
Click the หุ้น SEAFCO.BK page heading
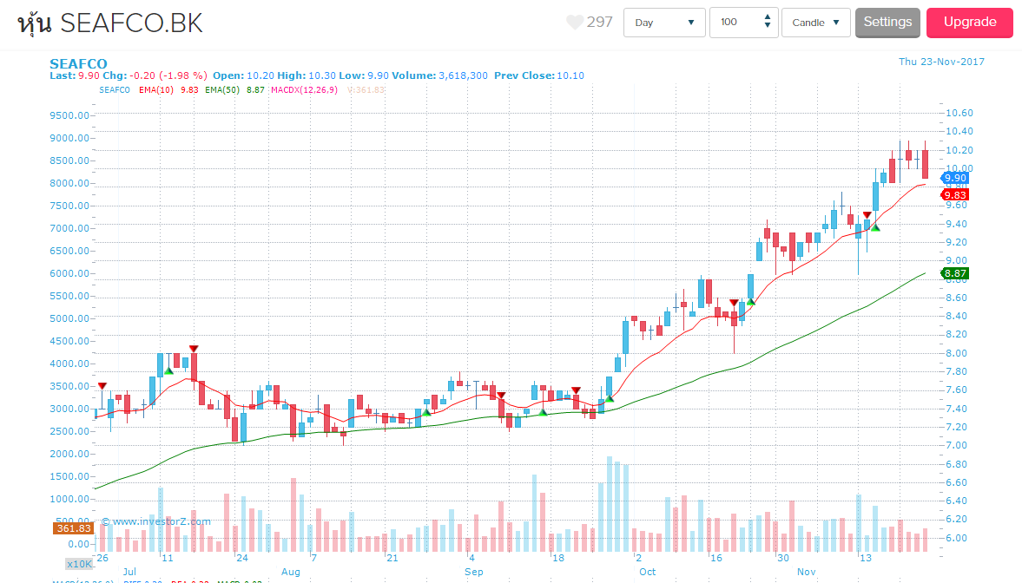click(x=110, y=23)
